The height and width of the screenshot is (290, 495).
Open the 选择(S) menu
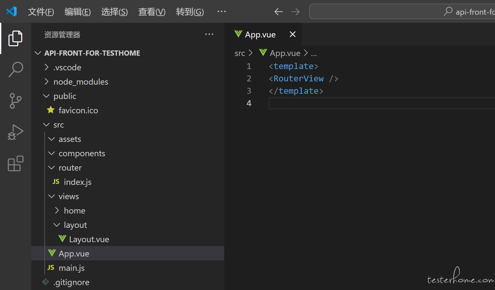114,12
